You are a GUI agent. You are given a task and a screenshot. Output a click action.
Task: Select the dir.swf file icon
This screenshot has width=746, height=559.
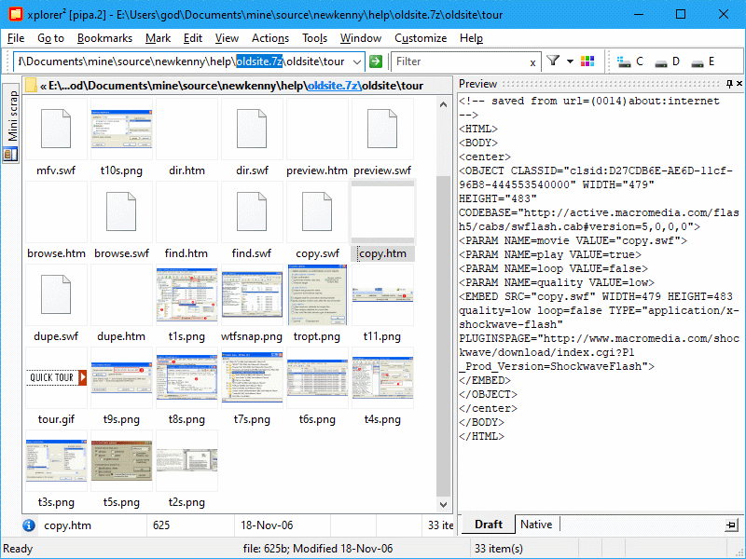252,129
